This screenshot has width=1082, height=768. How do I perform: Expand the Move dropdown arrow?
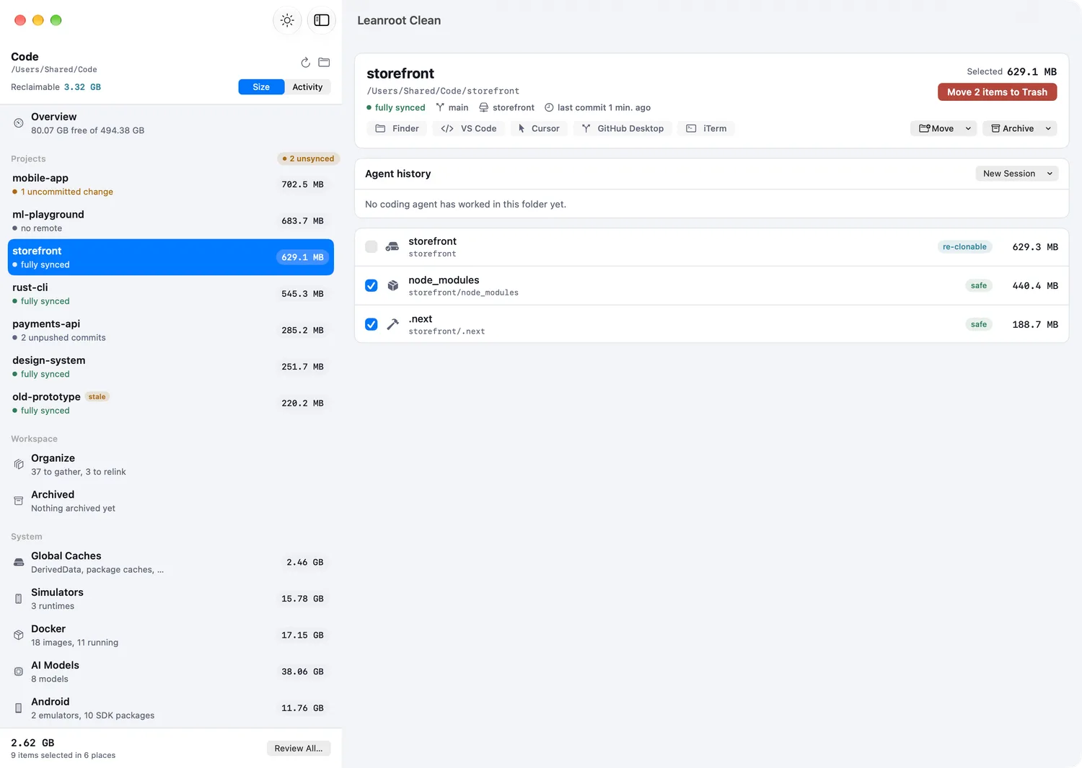(968, 128)
